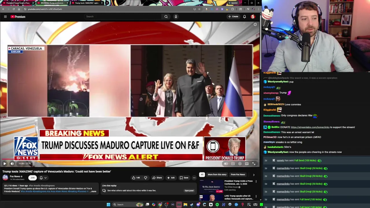370x208 pixels.
Task: Click the YouTube search magnifier button
Action: tap(166, 16)
